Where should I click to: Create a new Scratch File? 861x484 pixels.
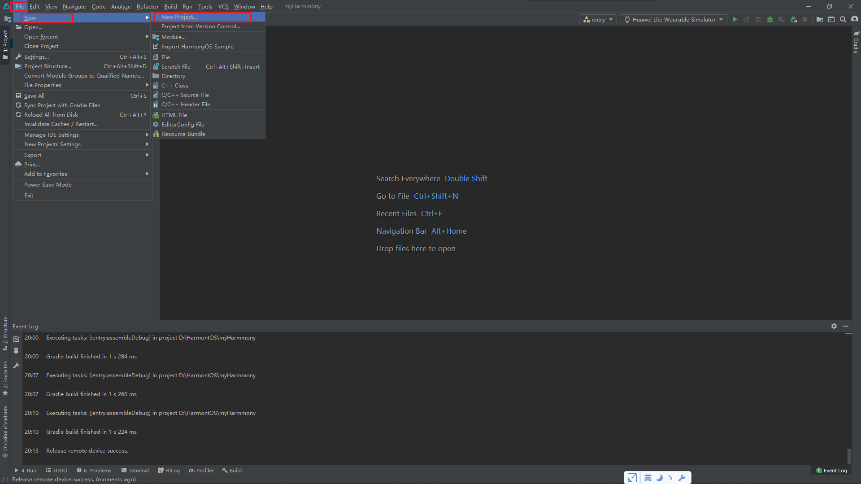click(208, 67)
